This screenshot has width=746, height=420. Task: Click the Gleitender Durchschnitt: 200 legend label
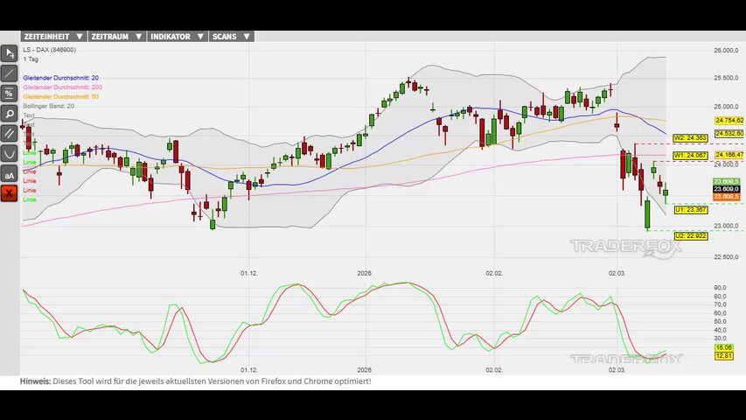pyautogui.click(x=62, y=87)
